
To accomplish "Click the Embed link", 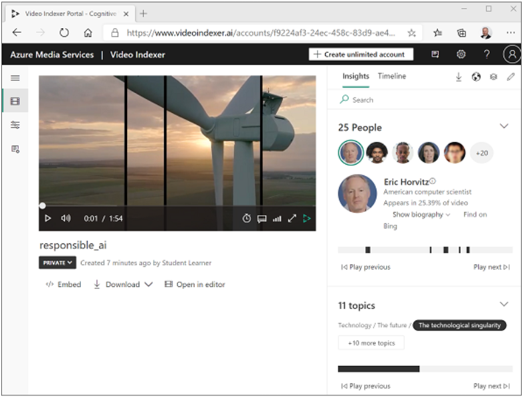I will click(x=64, y=286).
